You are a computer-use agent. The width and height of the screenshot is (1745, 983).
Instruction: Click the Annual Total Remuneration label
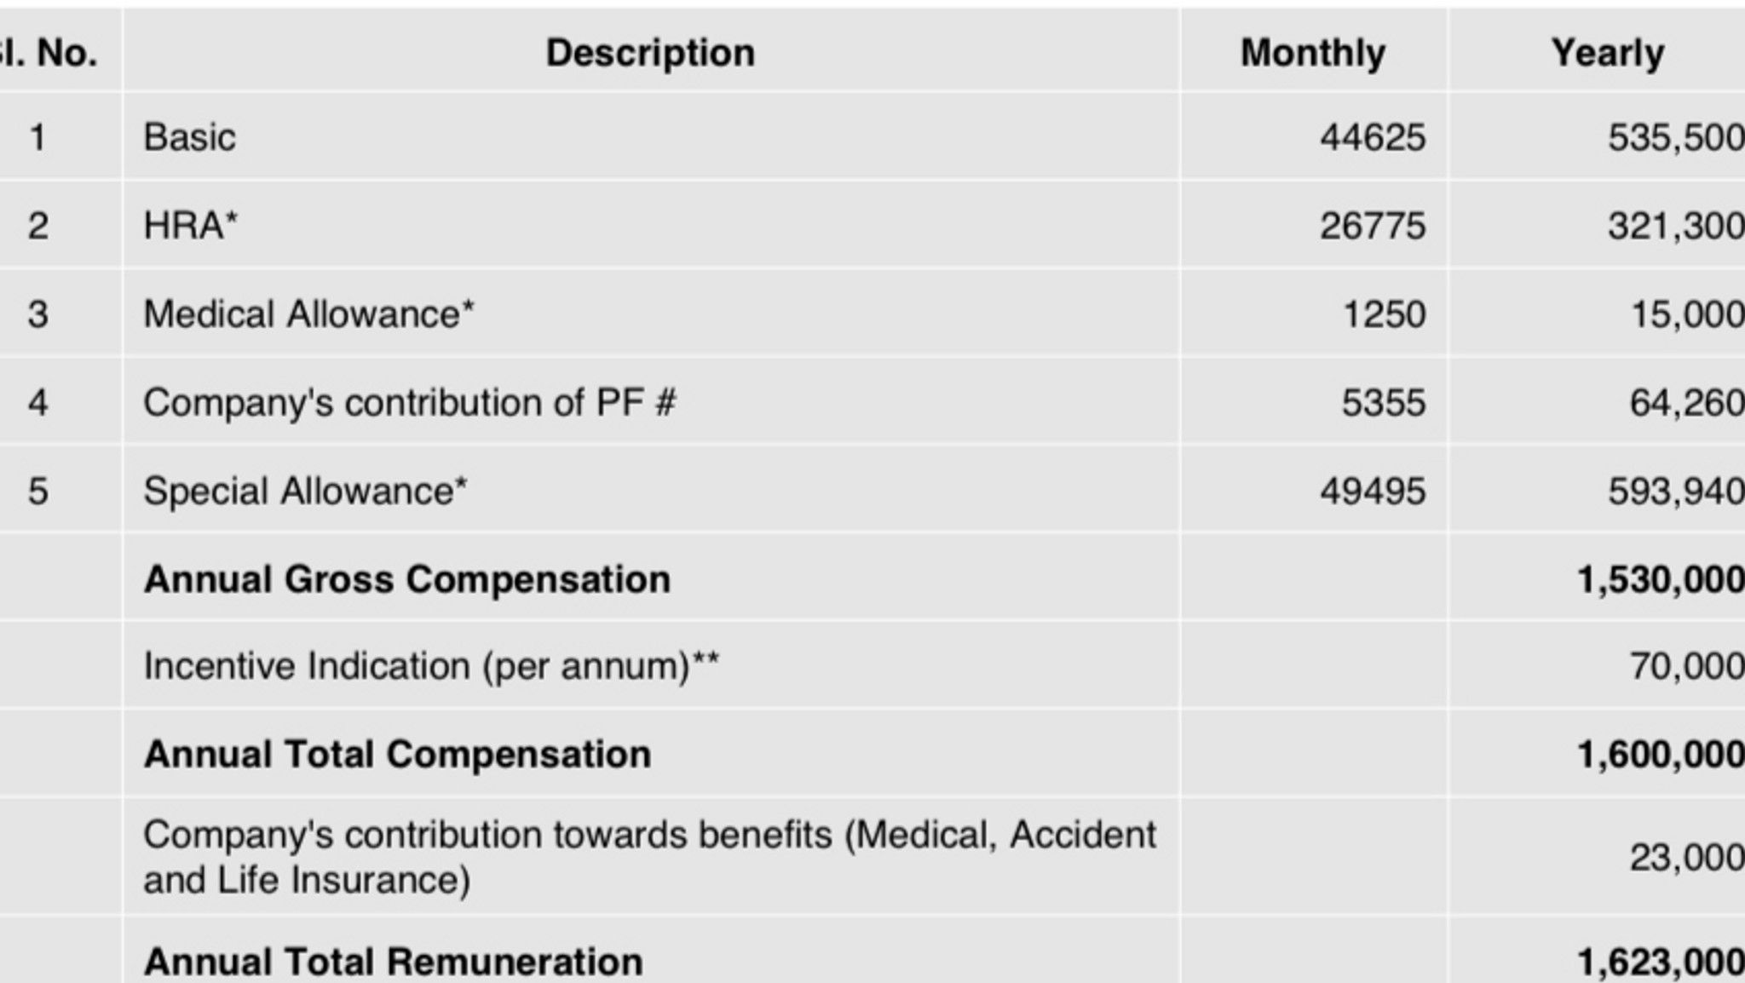click(x=393, y=962)
